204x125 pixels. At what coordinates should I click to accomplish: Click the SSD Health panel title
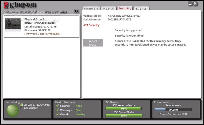pyautogui.click(x=111, y=102)
